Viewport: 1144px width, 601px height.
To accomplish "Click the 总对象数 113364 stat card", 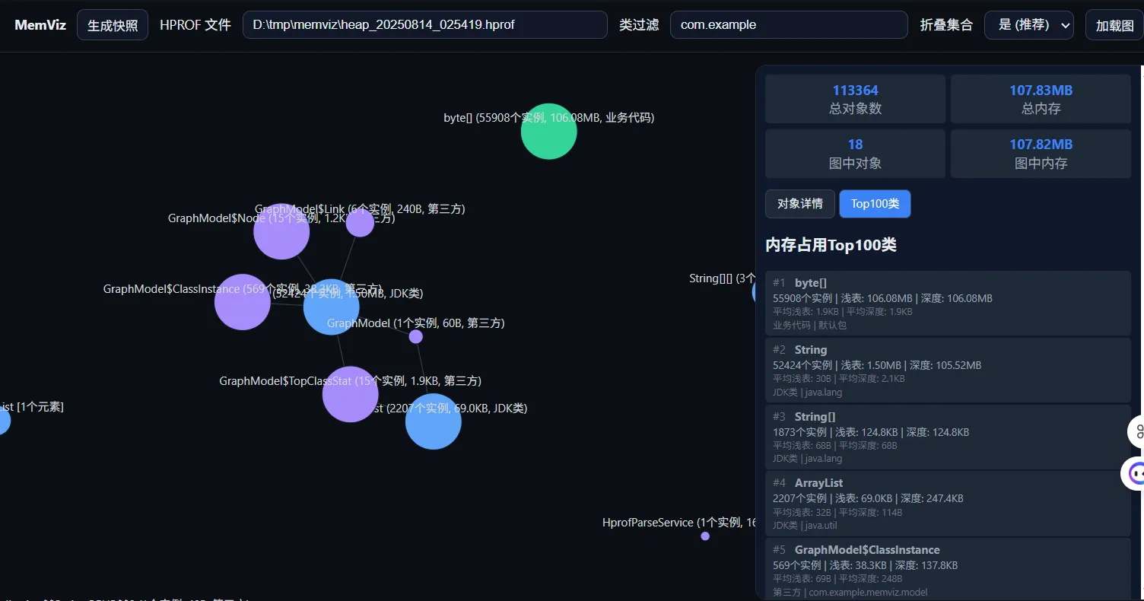I will click(855, 99).
